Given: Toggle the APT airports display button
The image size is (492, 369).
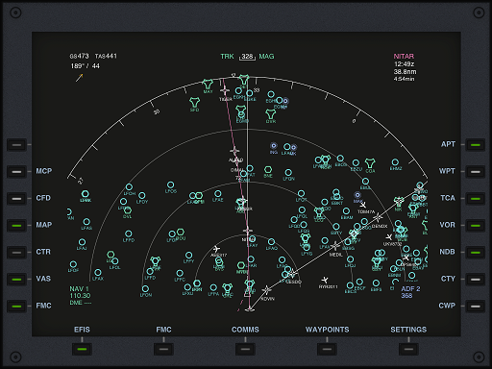Looking at the screenshot, I should point(476,145).
